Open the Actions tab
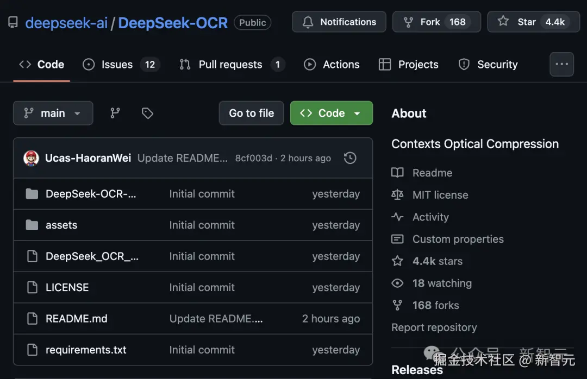This screenshot has width=587, height=379. (x=341, y=65)
